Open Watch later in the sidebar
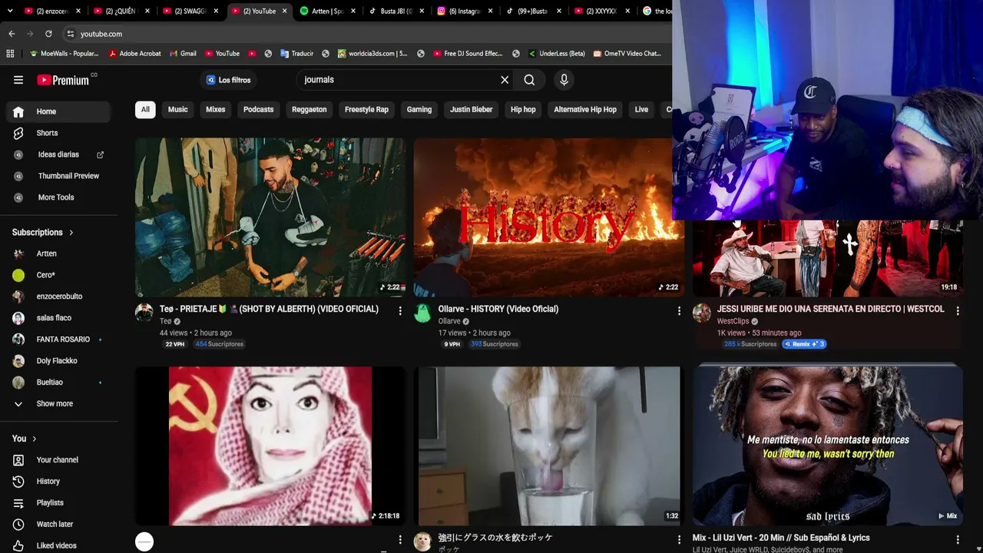This screenshot has width=983, height=553. point(59,524)
